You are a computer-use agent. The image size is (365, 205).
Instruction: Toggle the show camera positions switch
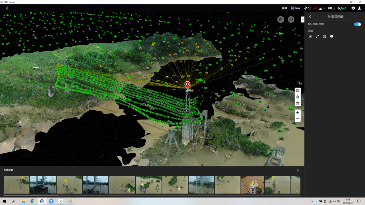click(357, 24)
